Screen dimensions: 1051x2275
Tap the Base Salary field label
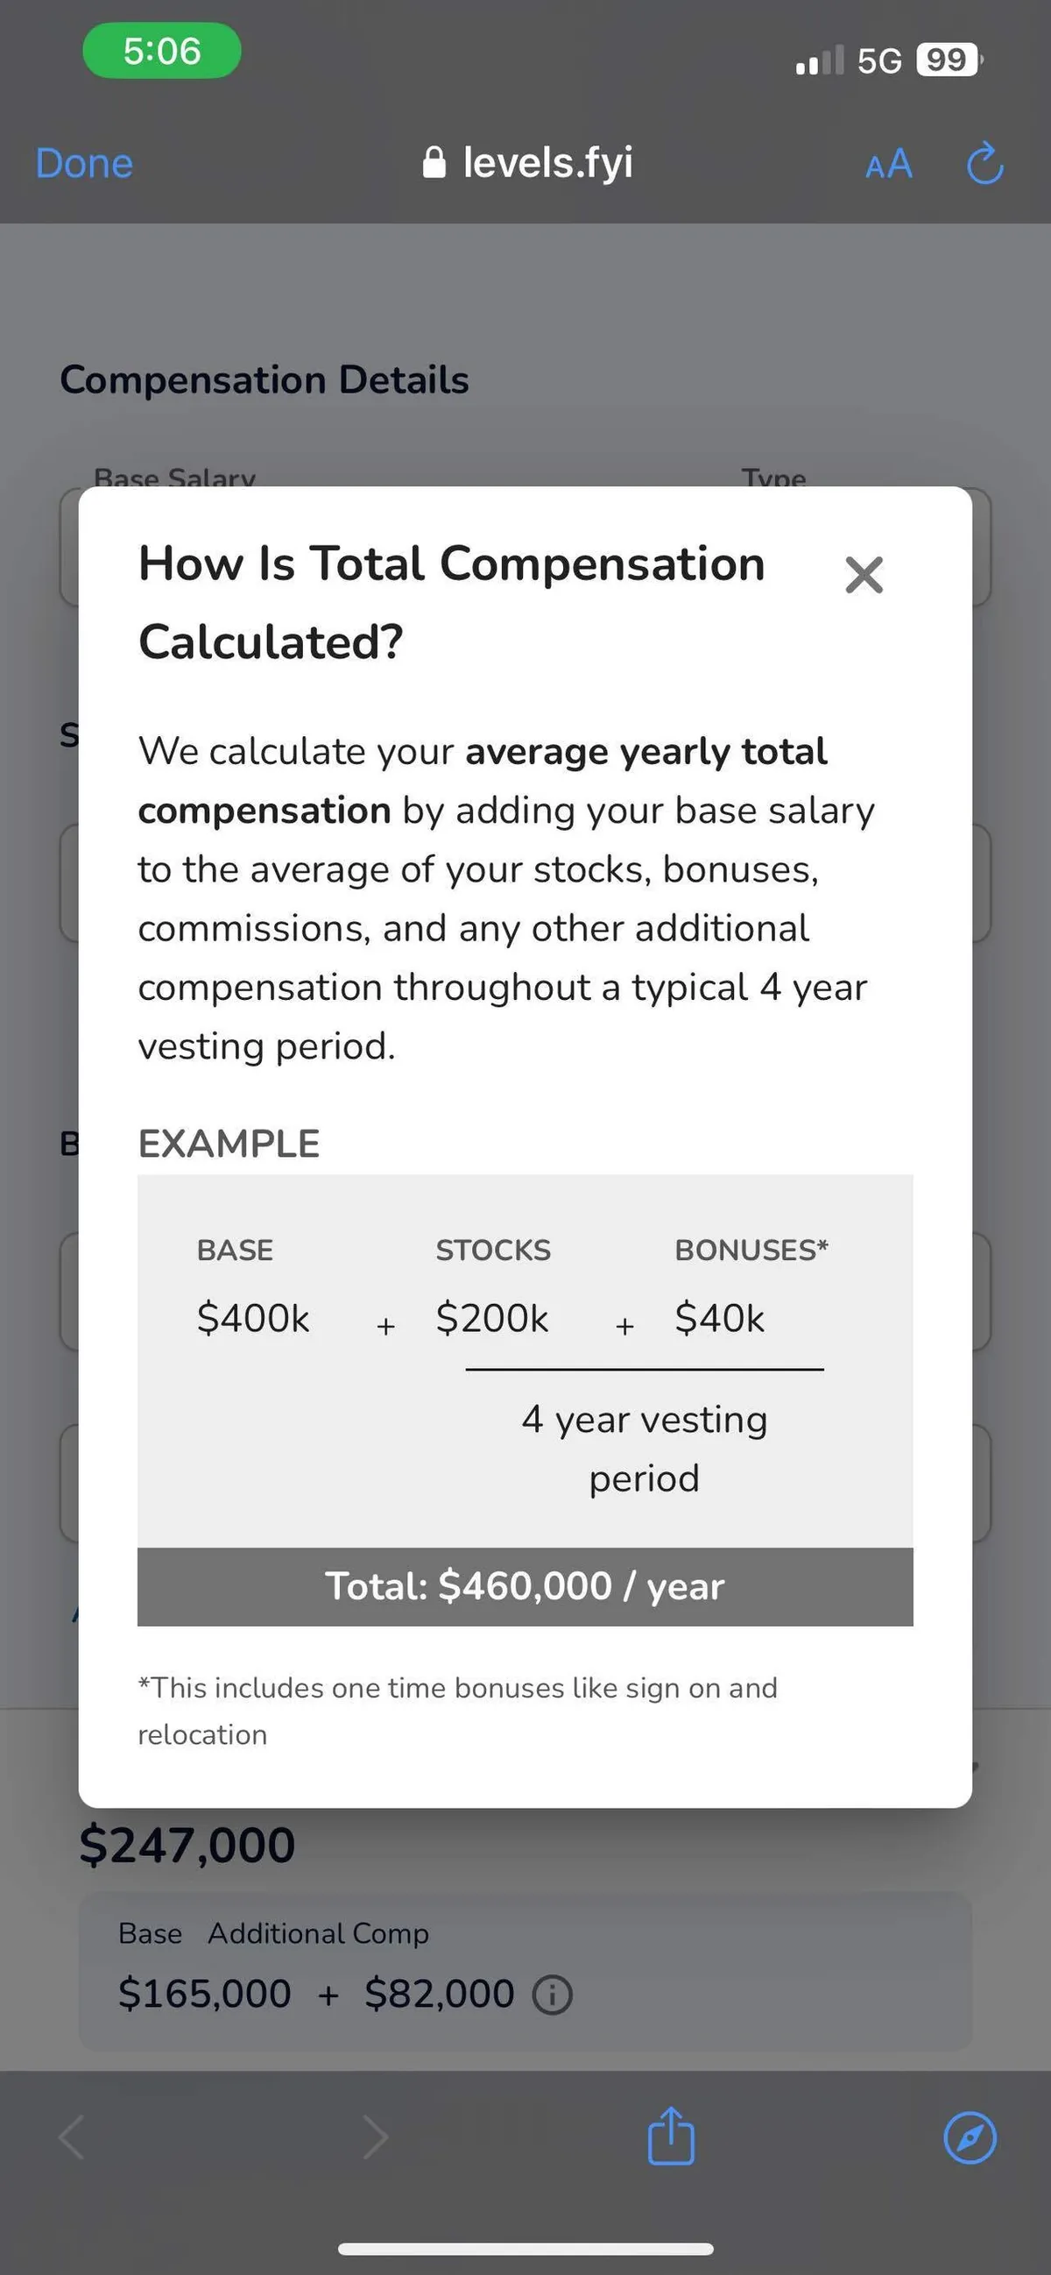[174, 477]
